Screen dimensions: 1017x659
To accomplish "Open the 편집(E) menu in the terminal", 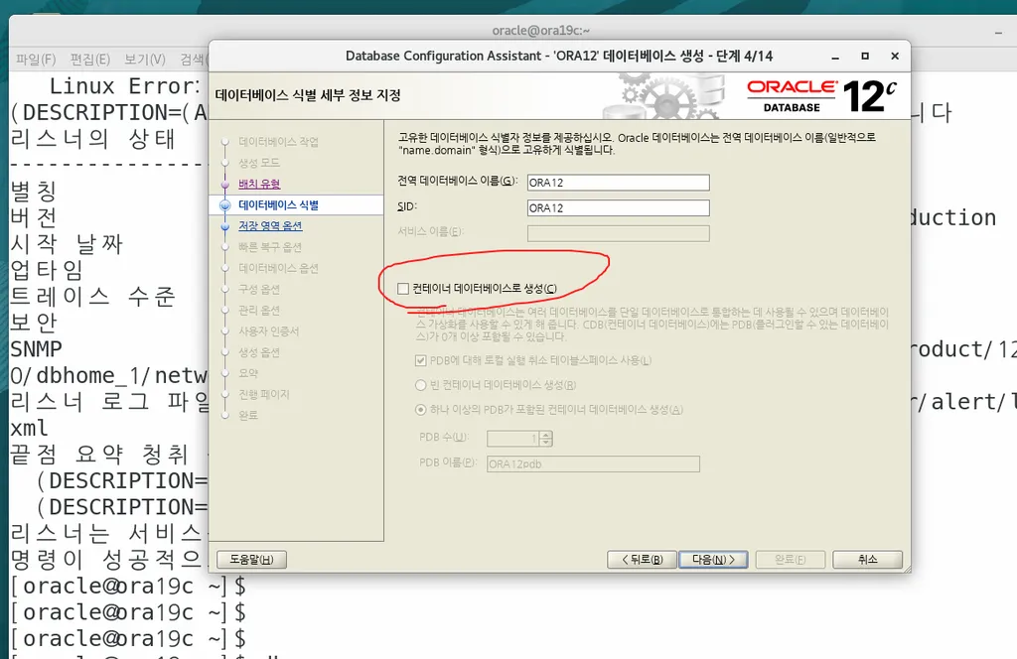I will (x=90, y=60).
